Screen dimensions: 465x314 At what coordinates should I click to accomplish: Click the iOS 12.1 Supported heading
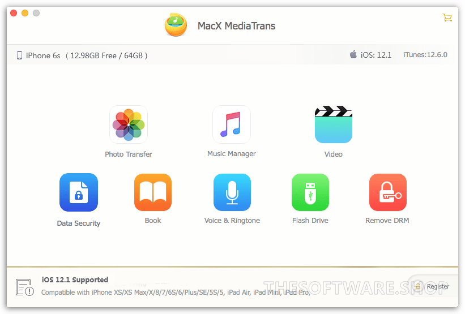[x=75, y=279]
